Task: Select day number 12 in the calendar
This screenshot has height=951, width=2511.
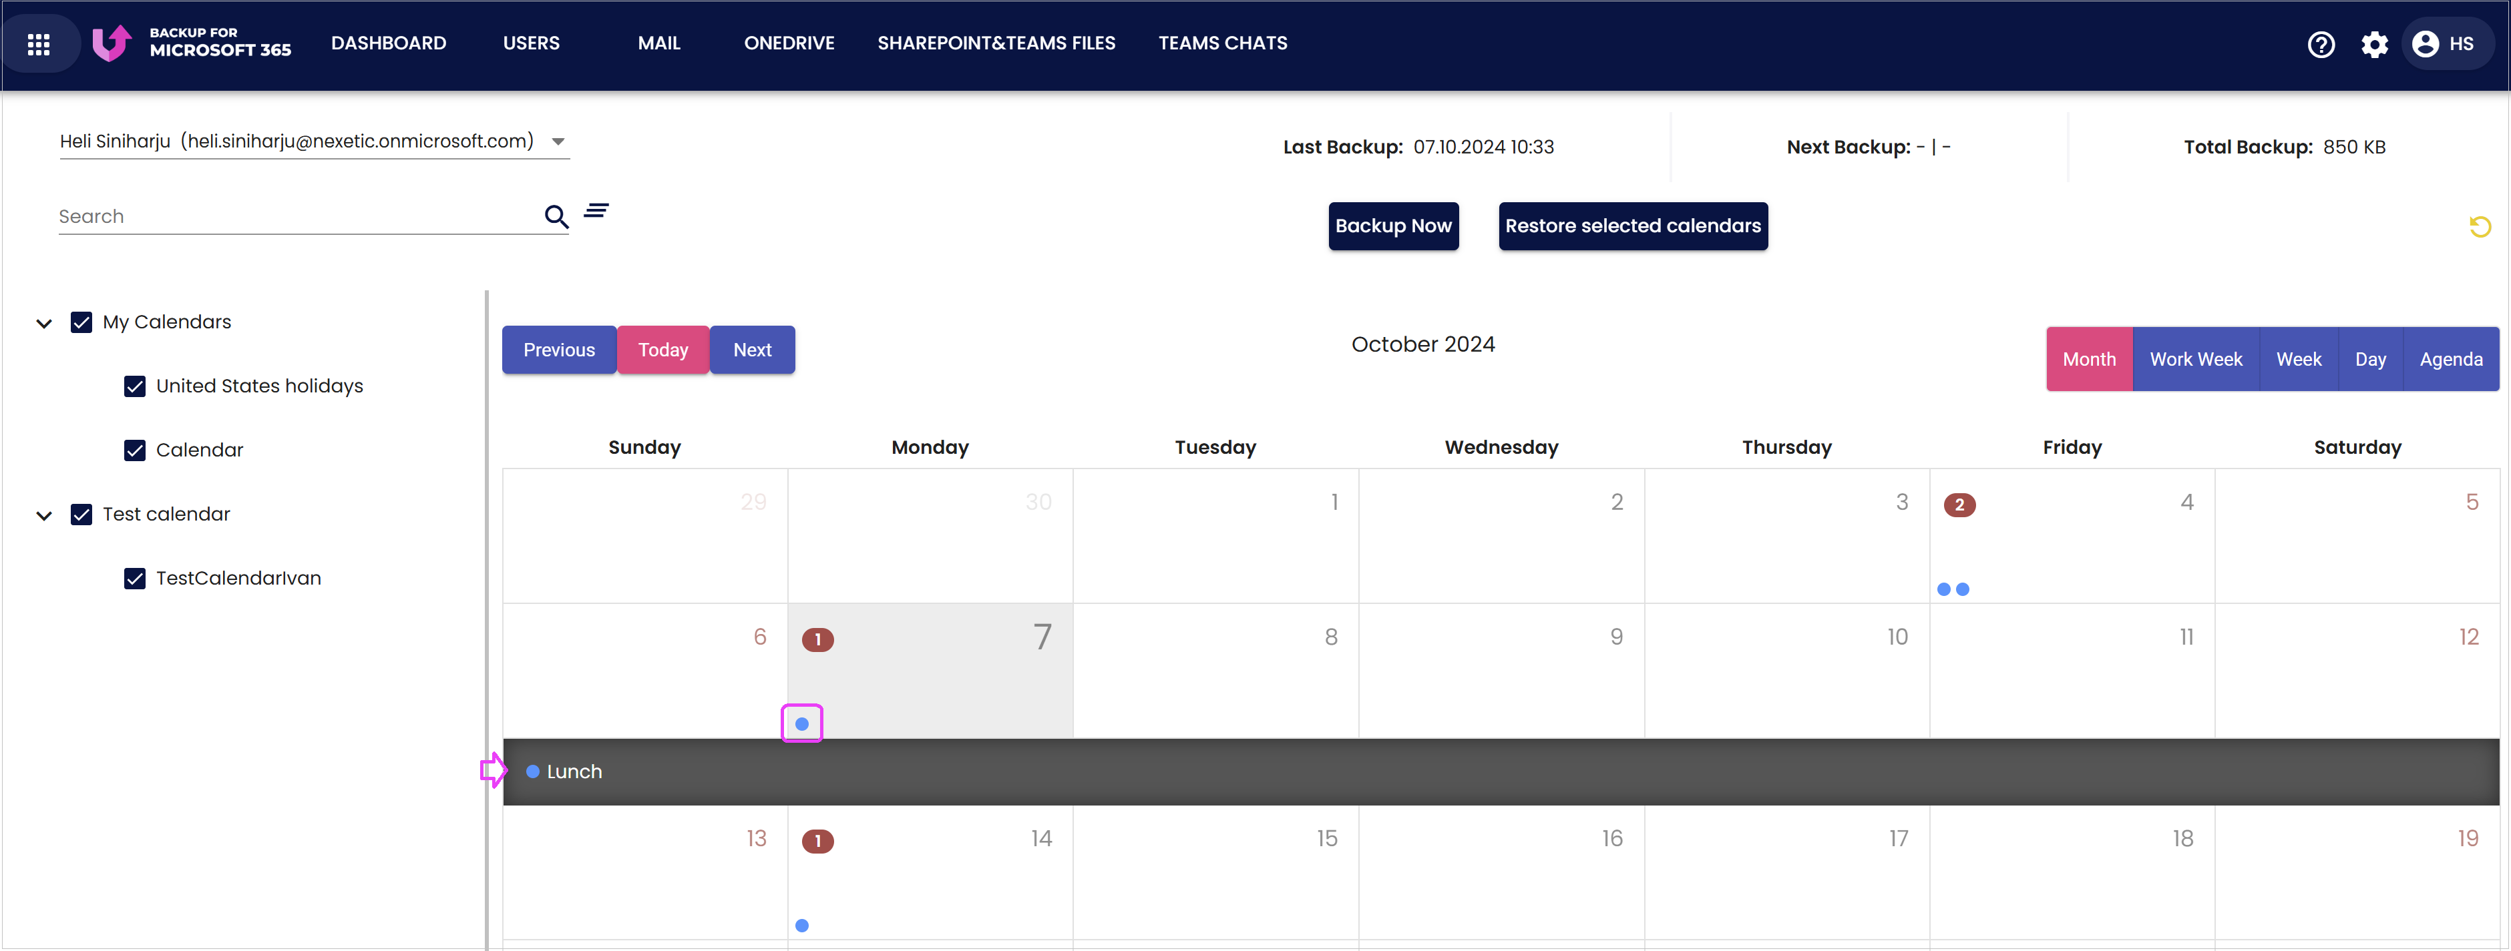Action: (2468, 636)
